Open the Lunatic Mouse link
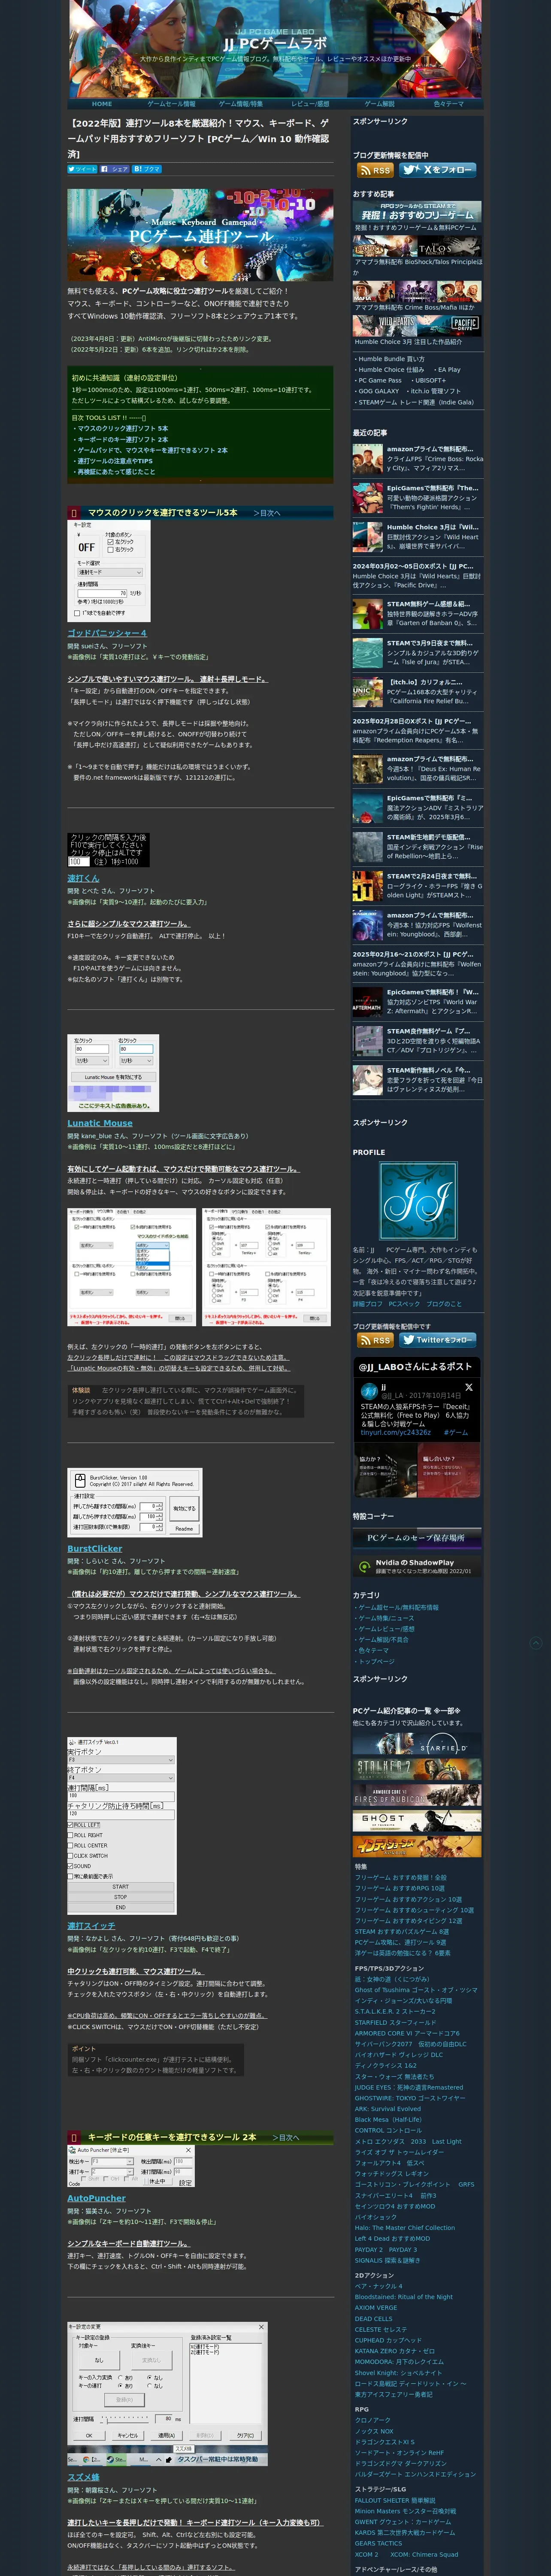 click(99, 1123)
